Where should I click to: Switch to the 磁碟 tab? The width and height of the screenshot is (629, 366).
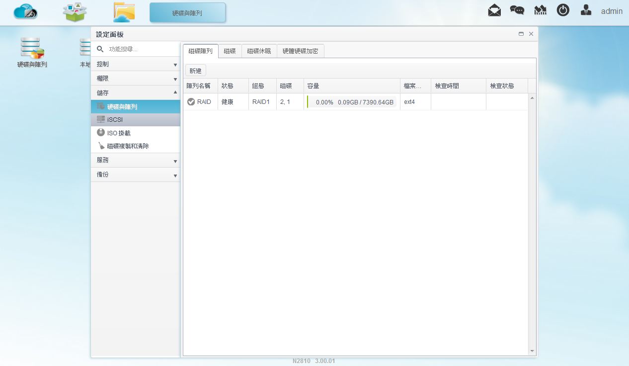pos(230,51)
